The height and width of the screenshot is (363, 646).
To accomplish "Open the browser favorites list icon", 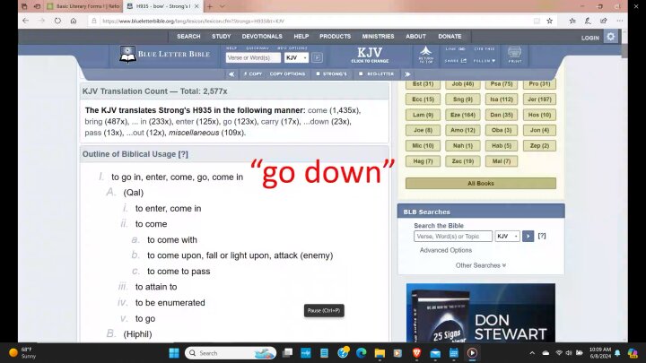I will (572, 21).
